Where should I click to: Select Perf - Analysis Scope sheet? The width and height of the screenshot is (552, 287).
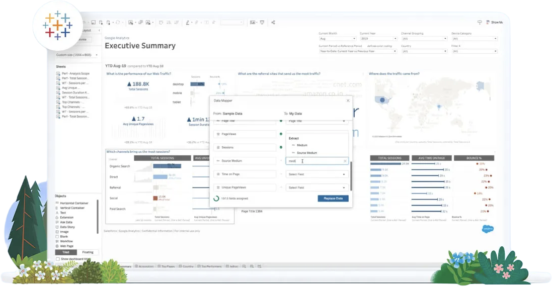[73, 73]
